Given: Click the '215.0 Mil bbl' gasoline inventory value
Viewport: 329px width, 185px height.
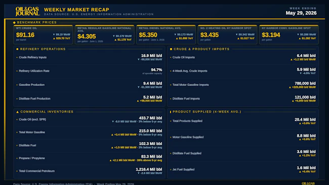Looking at the screenshot, I should [x=150, y=131].
